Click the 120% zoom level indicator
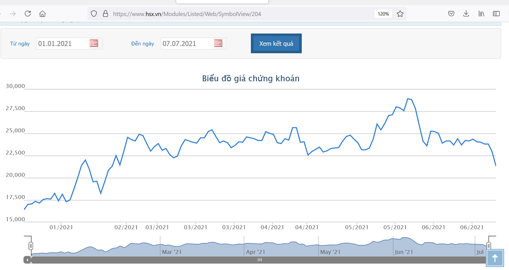Screen dimensions: 509x270 point(383,14)
